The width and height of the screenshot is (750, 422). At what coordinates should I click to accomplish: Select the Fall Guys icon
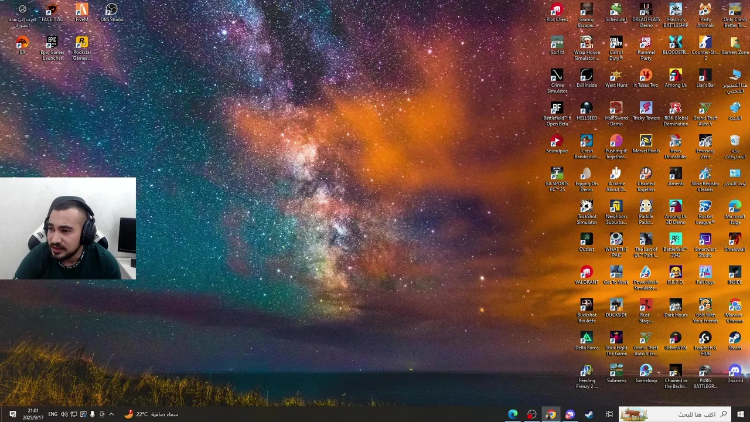705,275
